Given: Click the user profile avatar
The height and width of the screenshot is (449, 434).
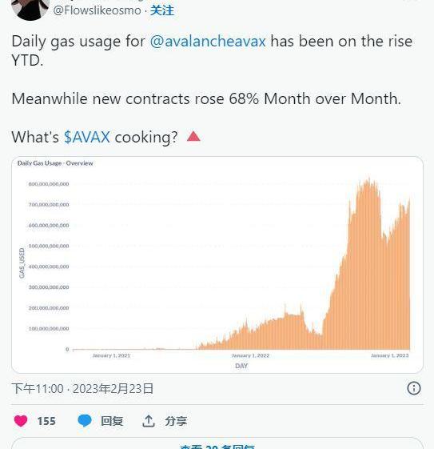Looking at the screenshot, I should pyautogui.click(x=30, y=9).
